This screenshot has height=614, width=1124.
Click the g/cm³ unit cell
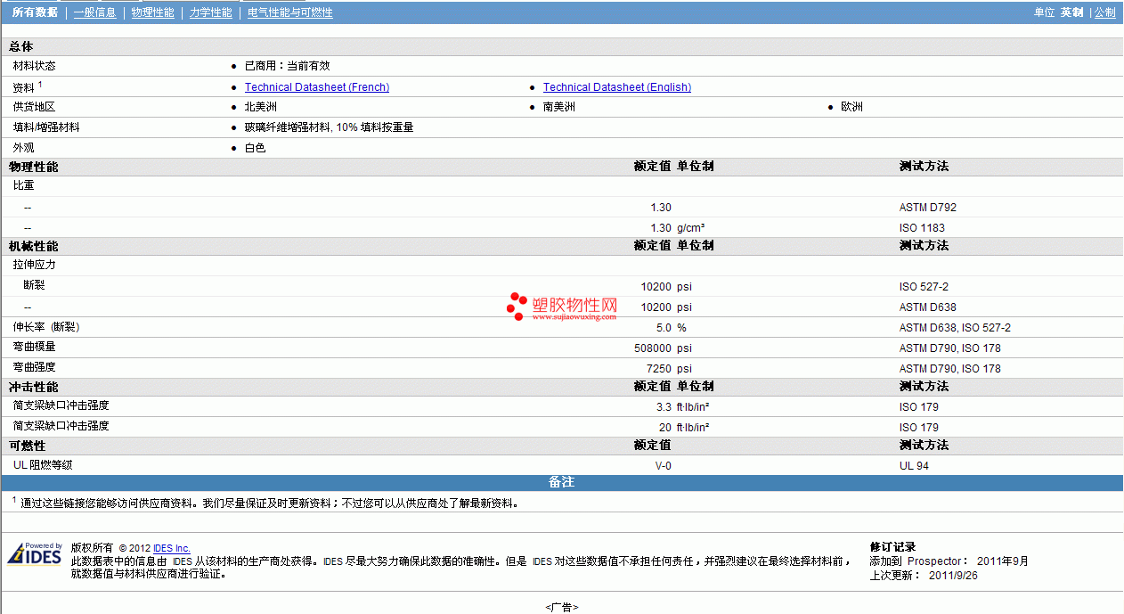click(x=691, y=228)
